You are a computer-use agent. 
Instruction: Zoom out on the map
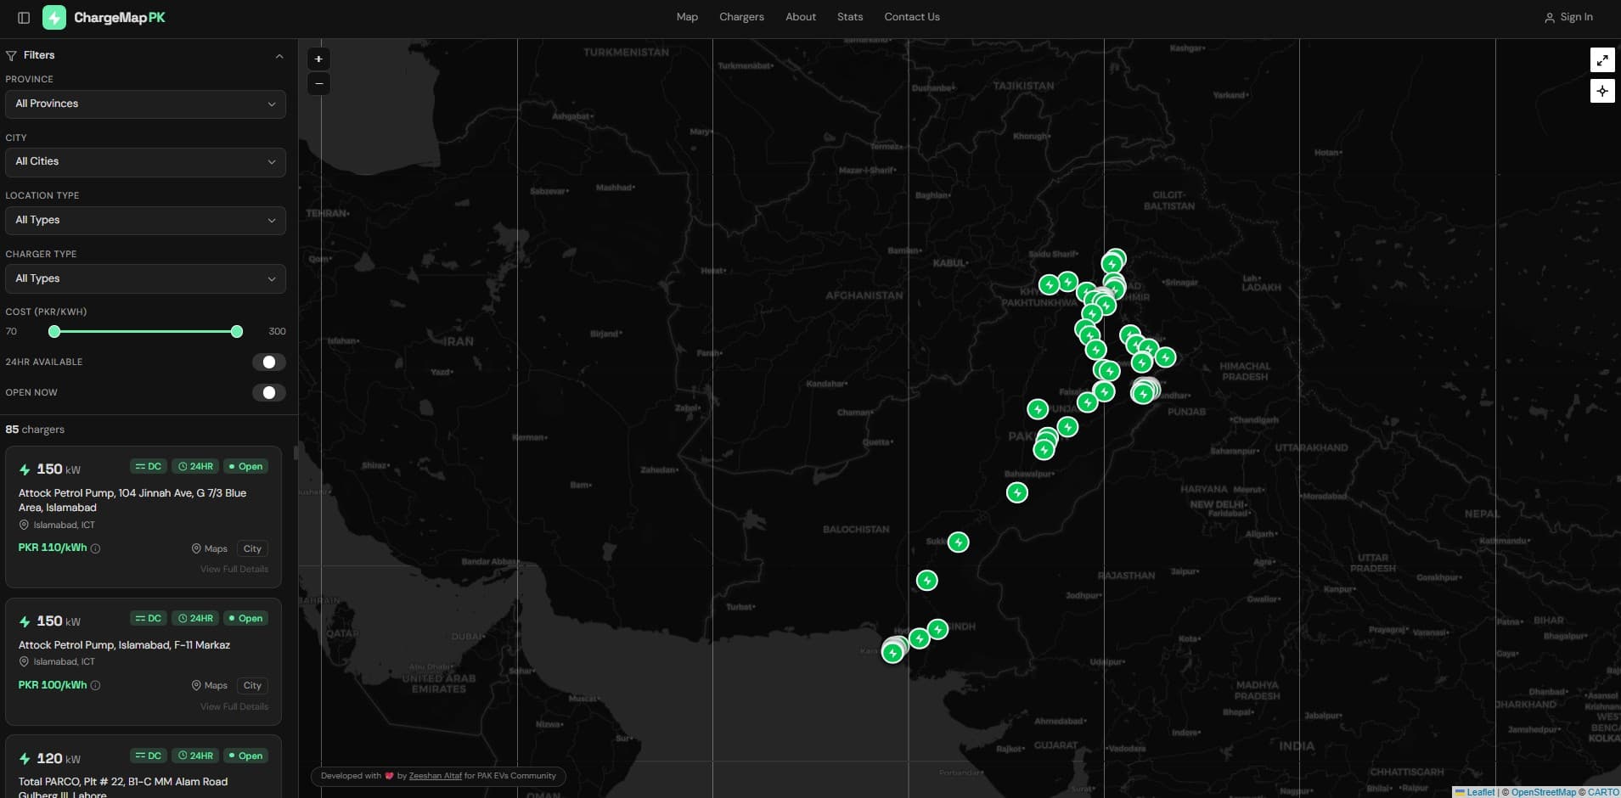[x=318, y=83]
